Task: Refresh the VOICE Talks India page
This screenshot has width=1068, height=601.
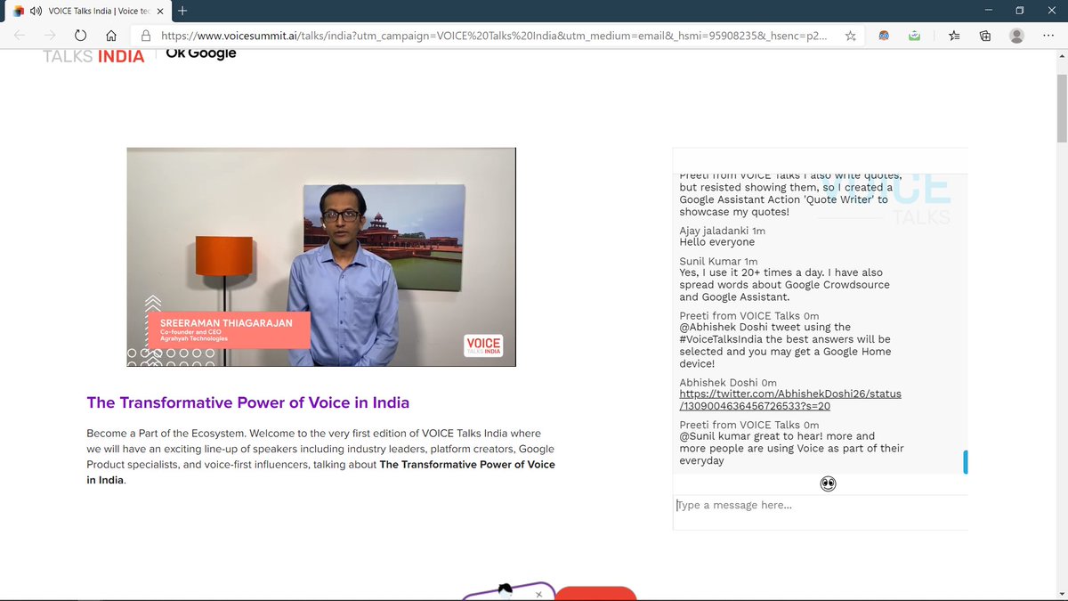Action: (80, 36)
